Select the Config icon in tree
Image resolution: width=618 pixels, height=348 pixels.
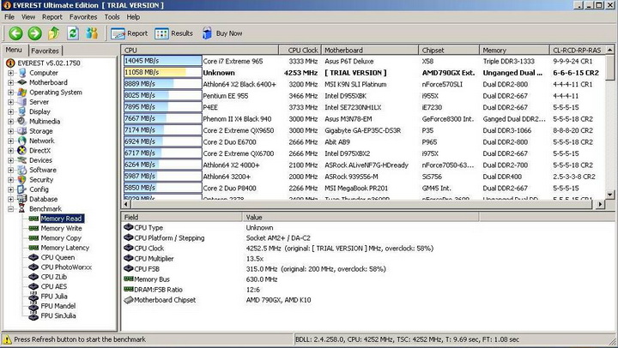coord(22,189)
